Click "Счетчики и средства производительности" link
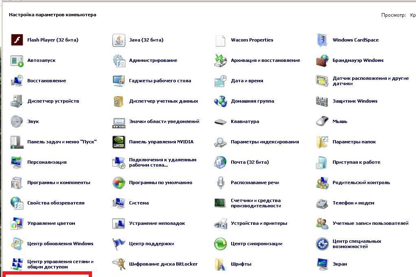 point(256,203)
